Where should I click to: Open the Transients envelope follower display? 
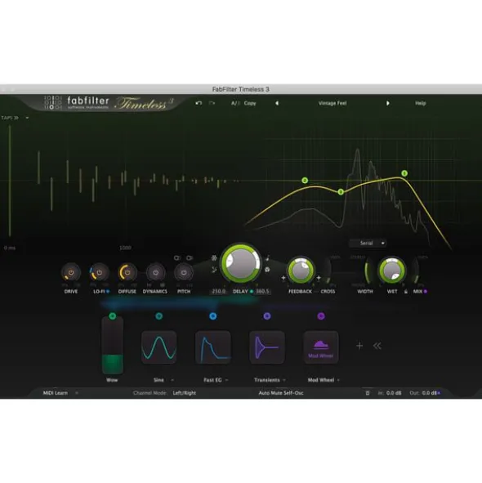[267, 347]
